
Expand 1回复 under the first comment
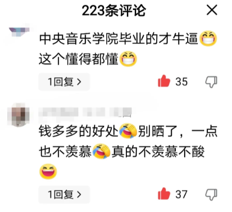click(64, 82)
